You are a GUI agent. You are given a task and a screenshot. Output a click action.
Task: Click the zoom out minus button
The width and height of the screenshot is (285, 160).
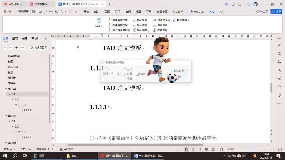click(243, 149)
